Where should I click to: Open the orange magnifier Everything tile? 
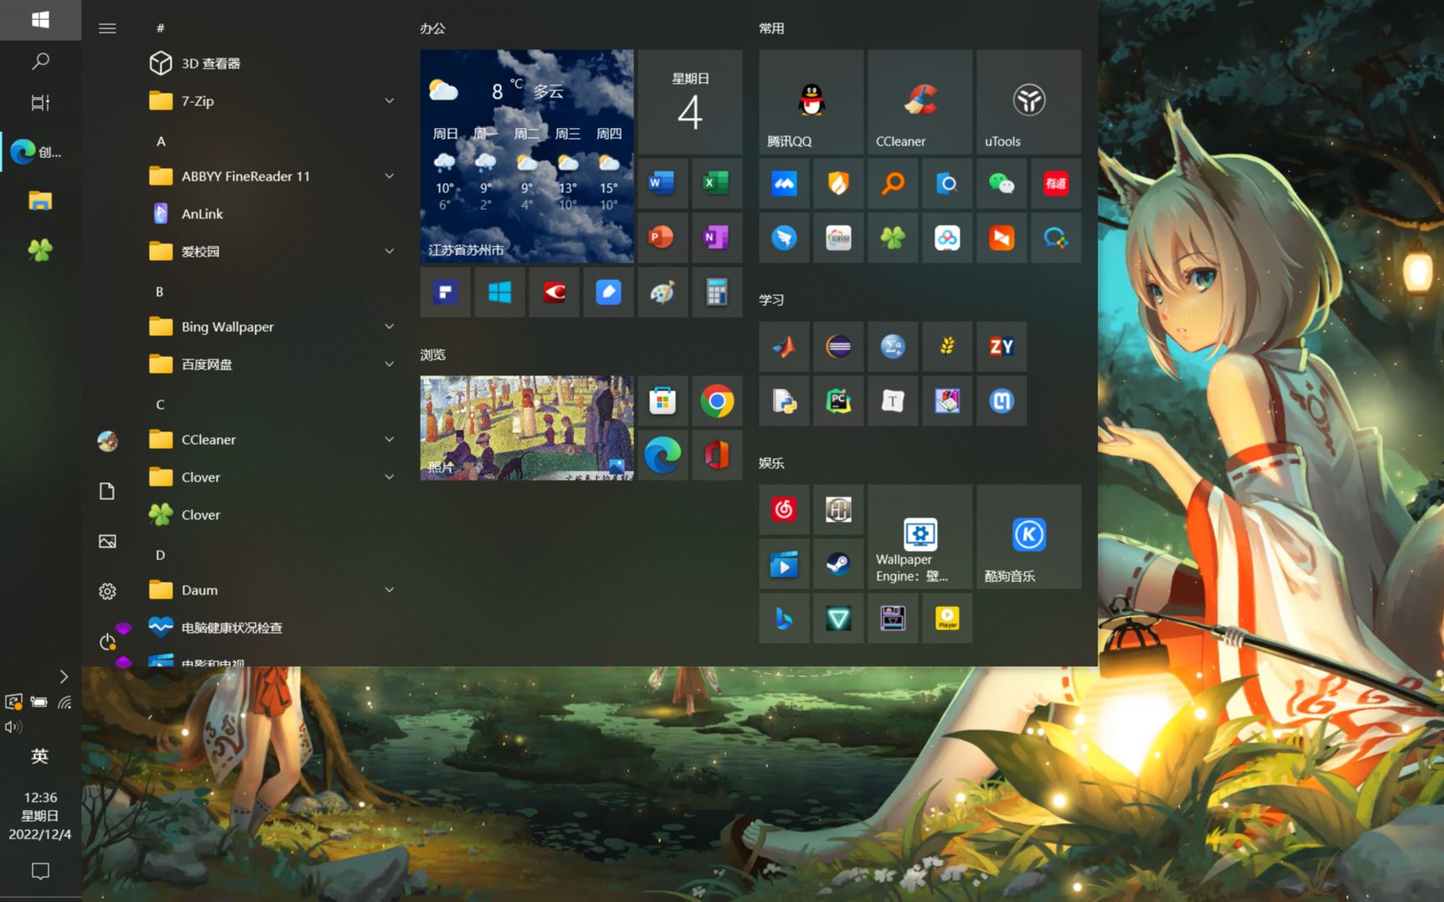pos(893,183)
